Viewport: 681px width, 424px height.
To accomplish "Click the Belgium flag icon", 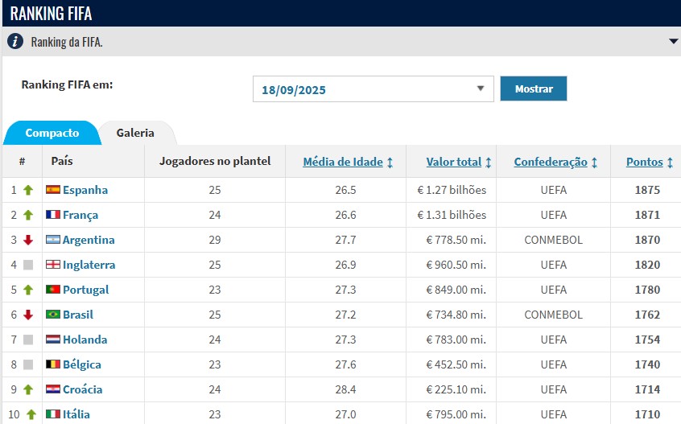I will [x=53, y=364].
